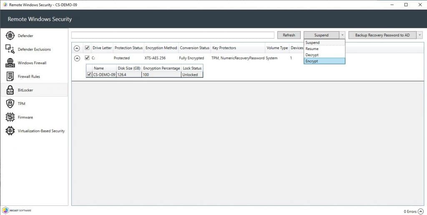Open the Suspend action dropdown arrow
427x215 pixels.
(x=342, y=35)
